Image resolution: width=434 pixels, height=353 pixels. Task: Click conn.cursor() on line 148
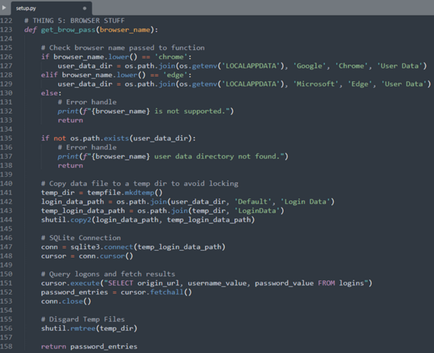tap(106, 256)
